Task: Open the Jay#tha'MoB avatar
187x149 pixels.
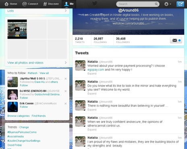Action: (12, 82)
